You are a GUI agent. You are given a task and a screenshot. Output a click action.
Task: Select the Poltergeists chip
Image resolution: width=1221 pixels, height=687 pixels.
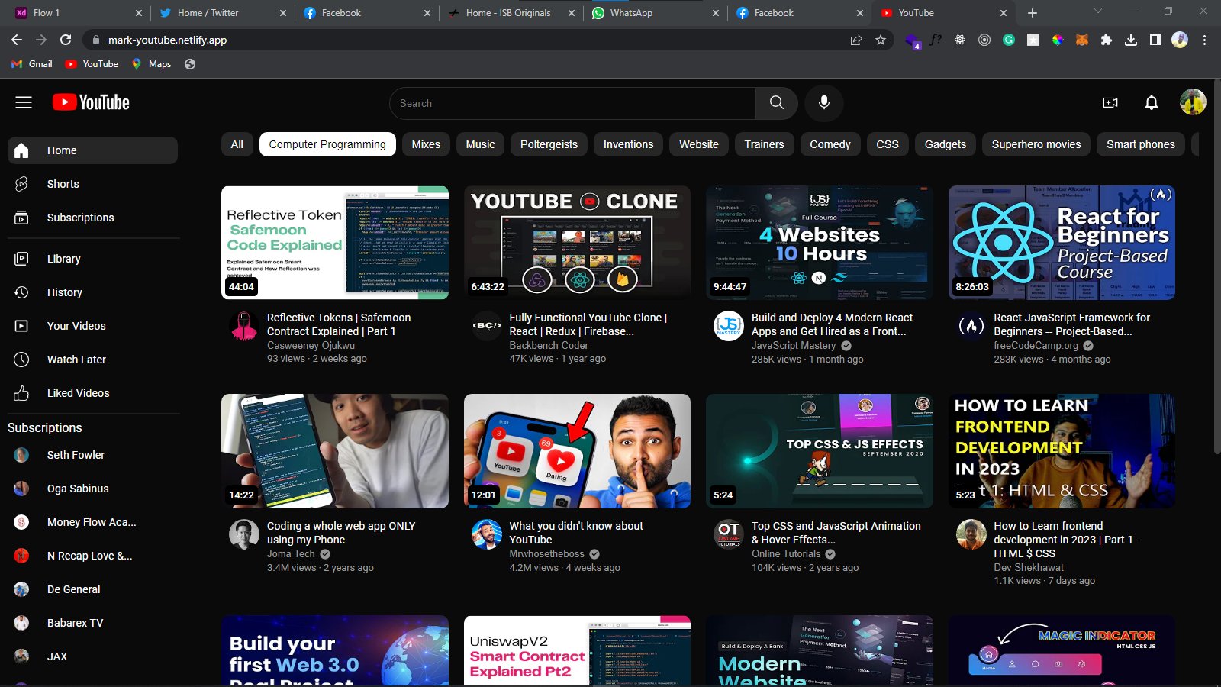coord(549,144)
